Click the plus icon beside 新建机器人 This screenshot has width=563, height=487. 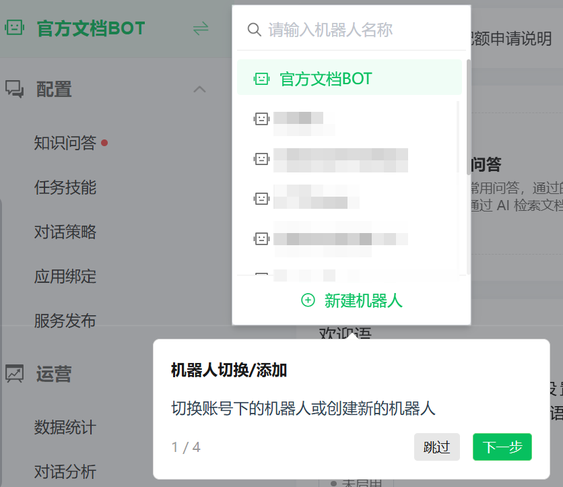click(308, 300)
